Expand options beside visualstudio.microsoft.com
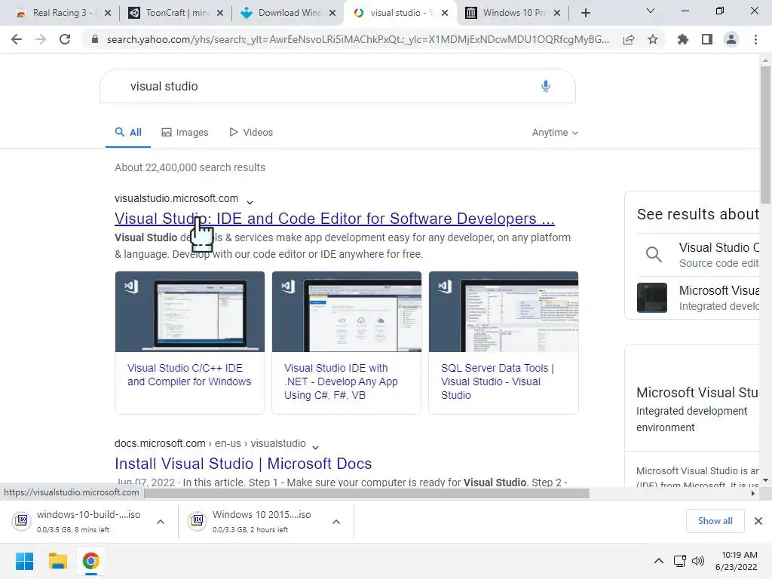Screen dimensions: 772x579 click(250, 202)
